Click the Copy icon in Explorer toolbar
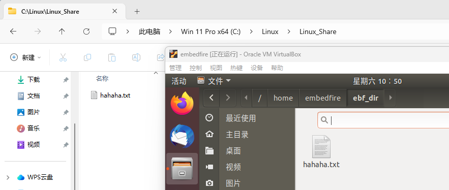 point(87,57)
